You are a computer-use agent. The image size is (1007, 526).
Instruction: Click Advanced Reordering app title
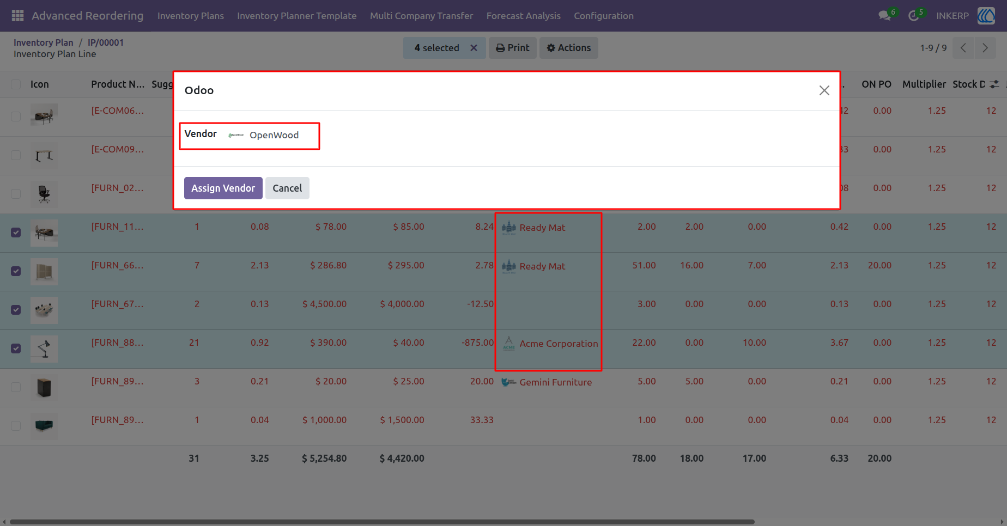[x=88, y=16]
